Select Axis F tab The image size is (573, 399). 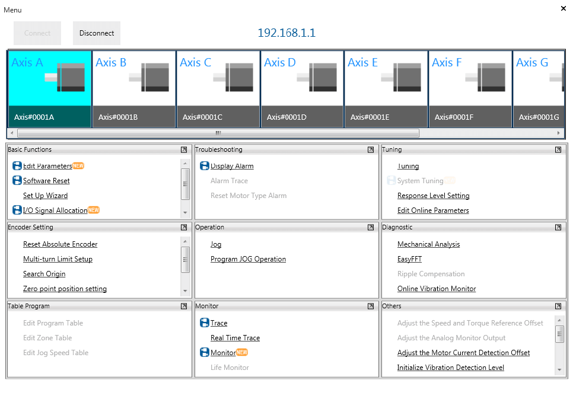click(x=470, y=88)
